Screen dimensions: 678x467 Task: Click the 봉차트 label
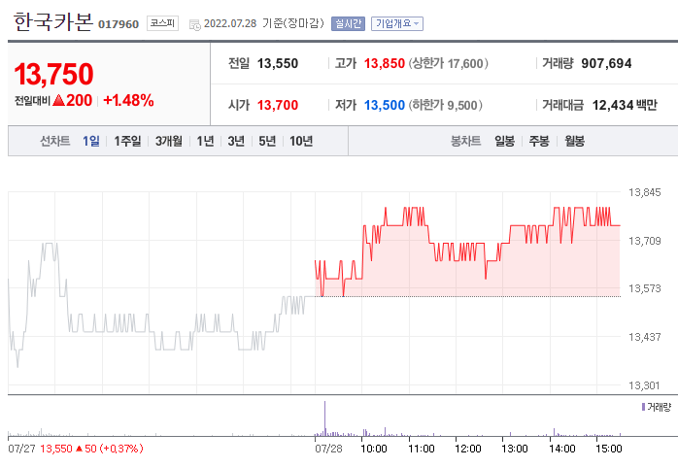[x=465, y=141]
